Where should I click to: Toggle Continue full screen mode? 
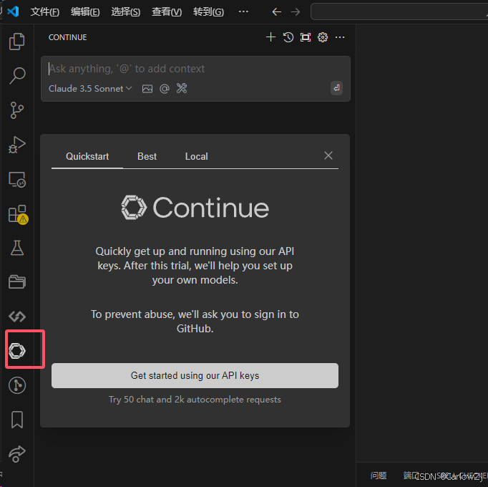[306, 37]
